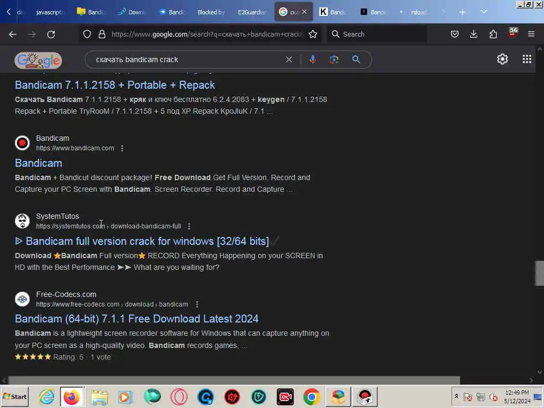This screenshot has height=408, width=544.
Task: Click the Windows Start button
Action: coord(14,396)
